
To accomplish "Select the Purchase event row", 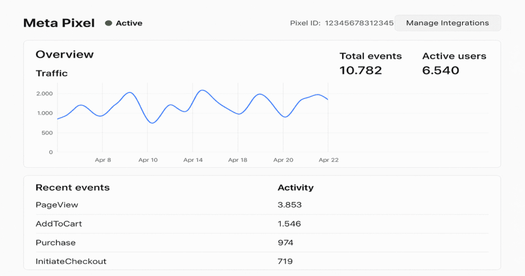I will pyautogui.click(x=262, y=243).
